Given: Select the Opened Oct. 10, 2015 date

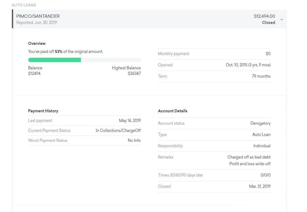Looking at the screenshot, I should (248, 65).
